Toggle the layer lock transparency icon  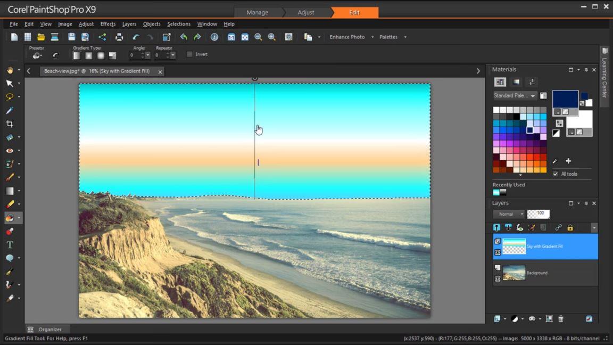570,227
